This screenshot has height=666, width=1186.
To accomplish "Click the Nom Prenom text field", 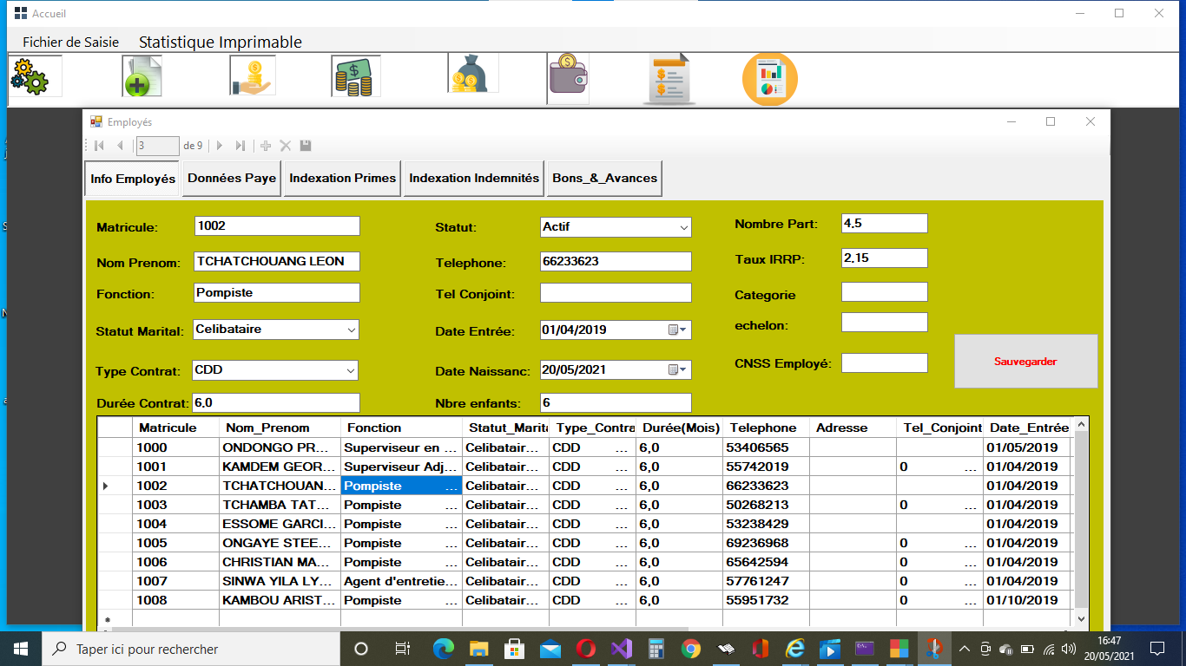I will click(x=276, y=261).
